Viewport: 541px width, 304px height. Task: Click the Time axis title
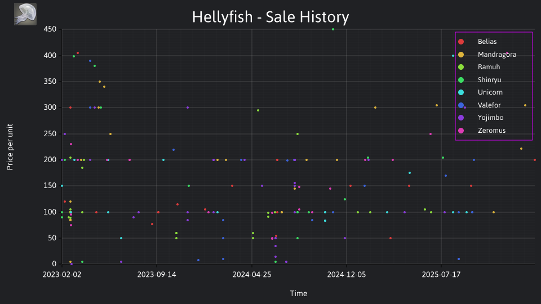pos(299,293)
